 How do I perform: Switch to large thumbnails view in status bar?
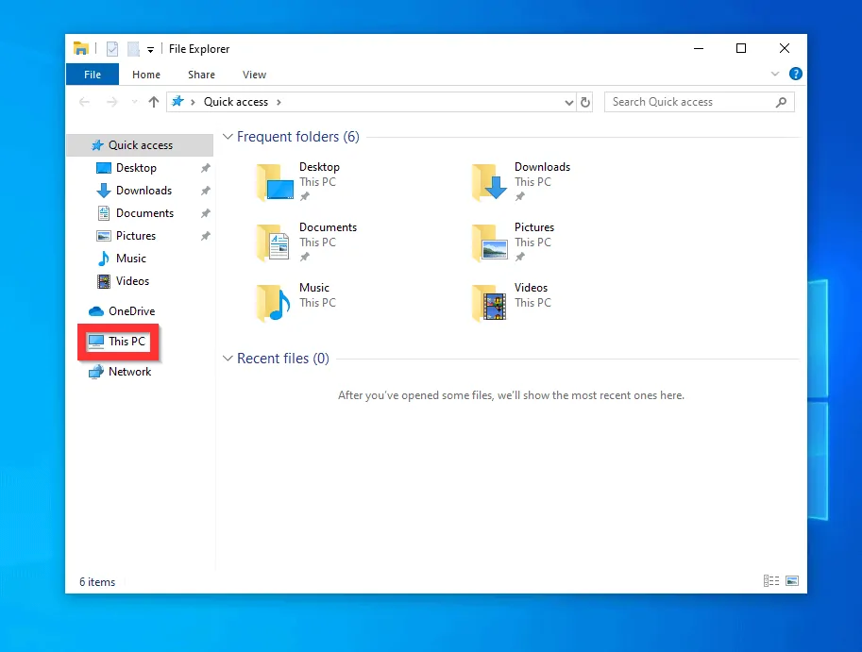[x=791, y=581]
